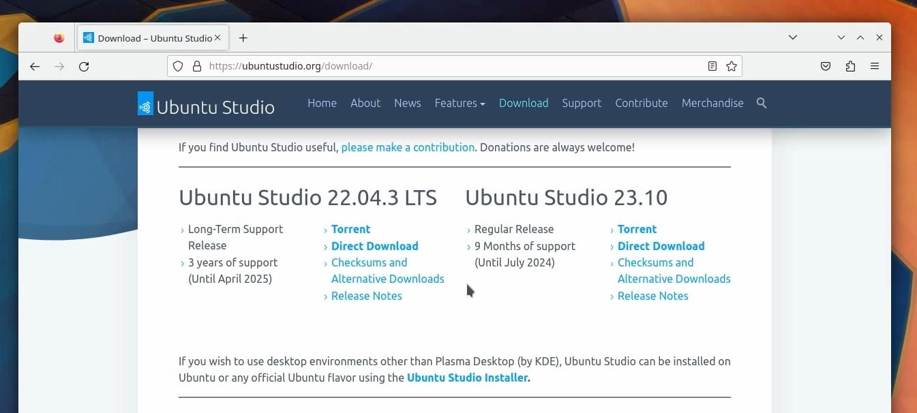
Task: Maximize the Firefox window
Action: click(860, 37)
